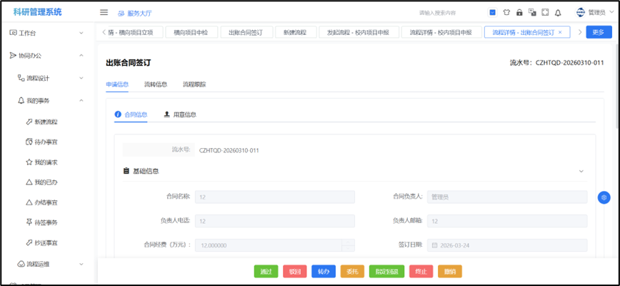The image size is (620, 286).
Task: Open notifications bell in top bar
Action: (x=558, y=12)
